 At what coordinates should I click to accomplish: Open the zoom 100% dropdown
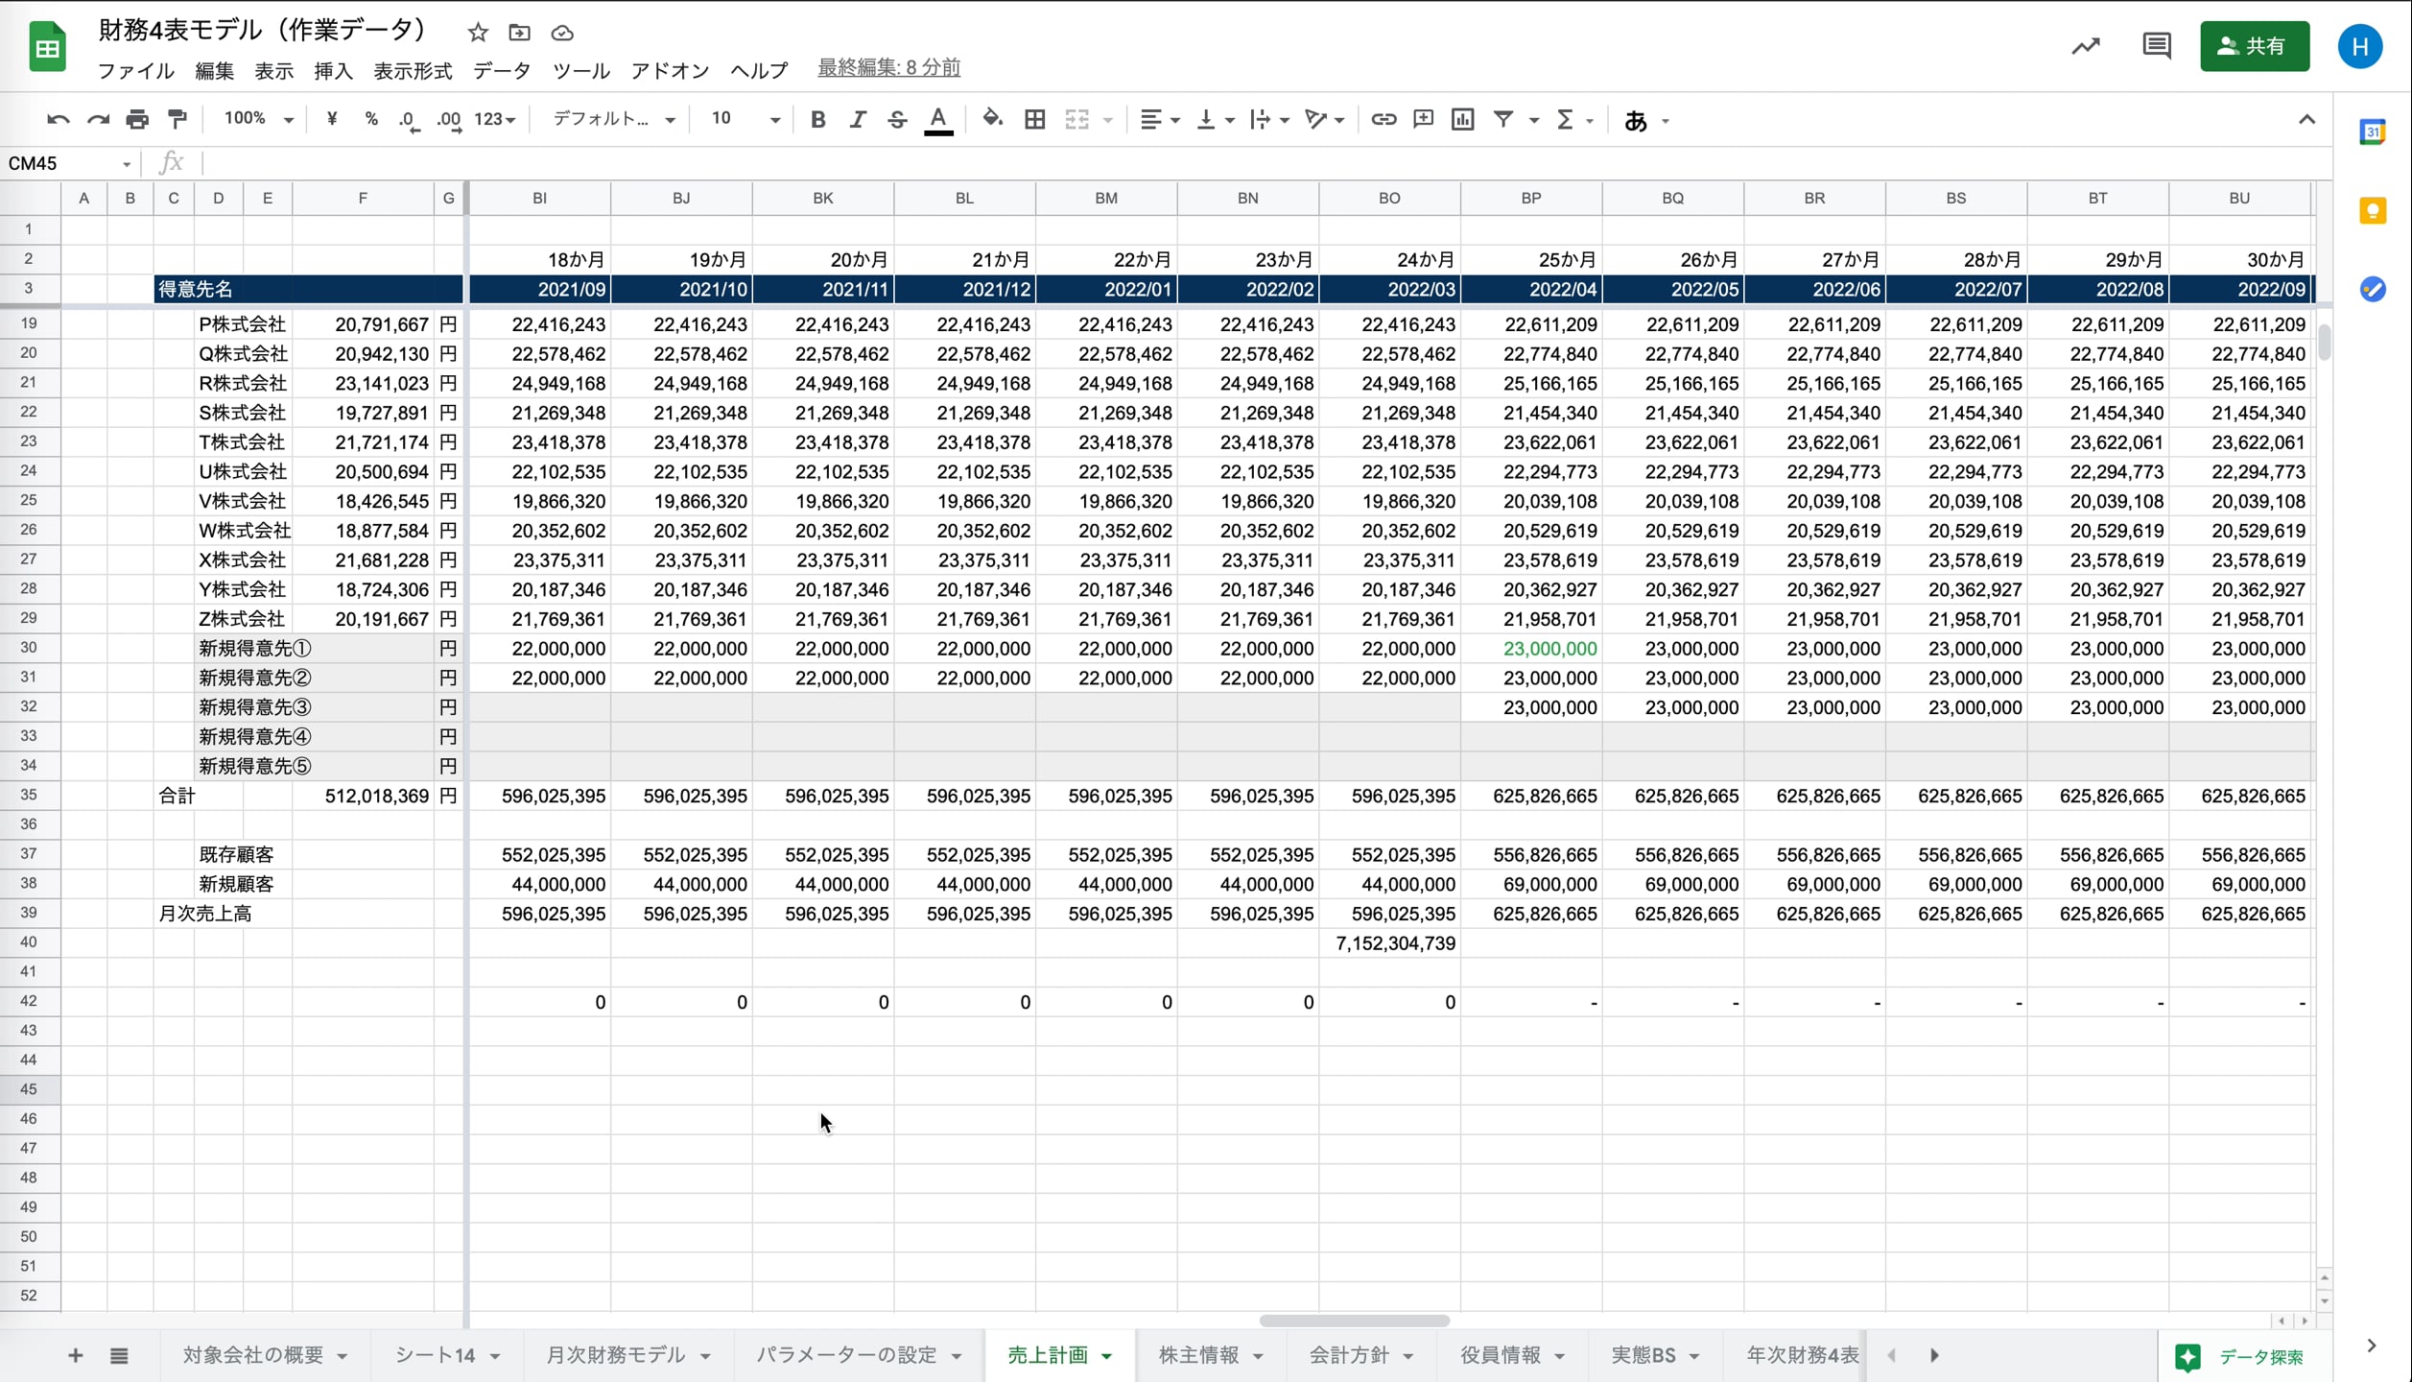pyautogui.click(x=257, y=119)
